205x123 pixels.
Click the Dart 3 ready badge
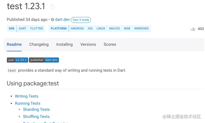81,20
